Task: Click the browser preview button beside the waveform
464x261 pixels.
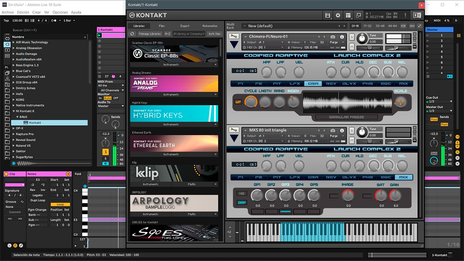Action: (14, 163)
